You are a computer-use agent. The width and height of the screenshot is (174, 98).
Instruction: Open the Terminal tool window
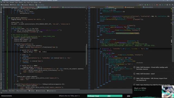tap(32, 91)
